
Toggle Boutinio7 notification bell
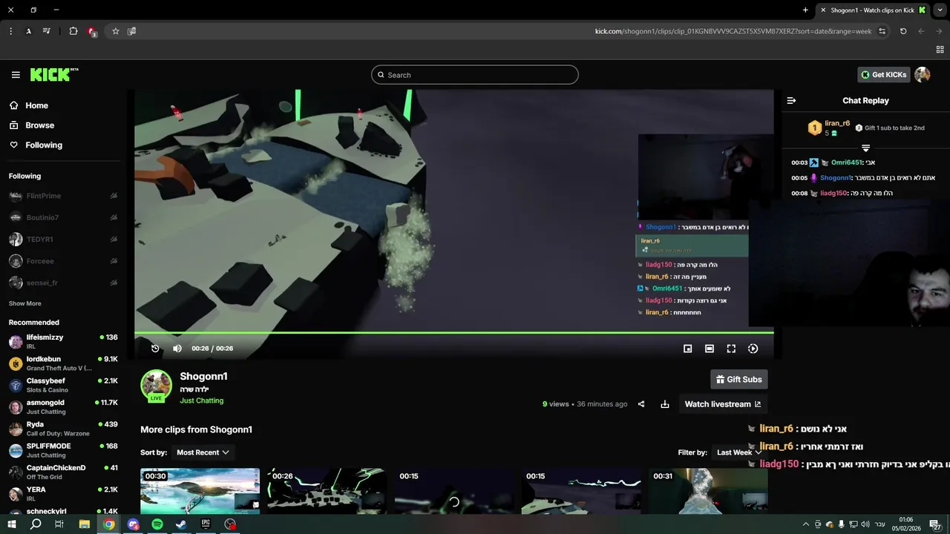[114, 218]
